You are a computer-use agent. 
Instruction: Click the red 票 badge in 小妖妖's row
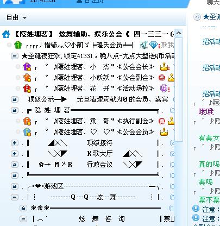click(x=162, y=78)
